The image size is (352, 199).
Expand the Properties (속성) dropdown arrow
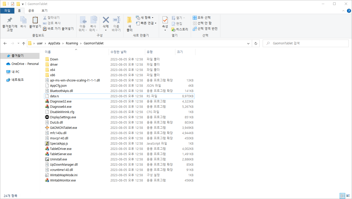(165, 30)
